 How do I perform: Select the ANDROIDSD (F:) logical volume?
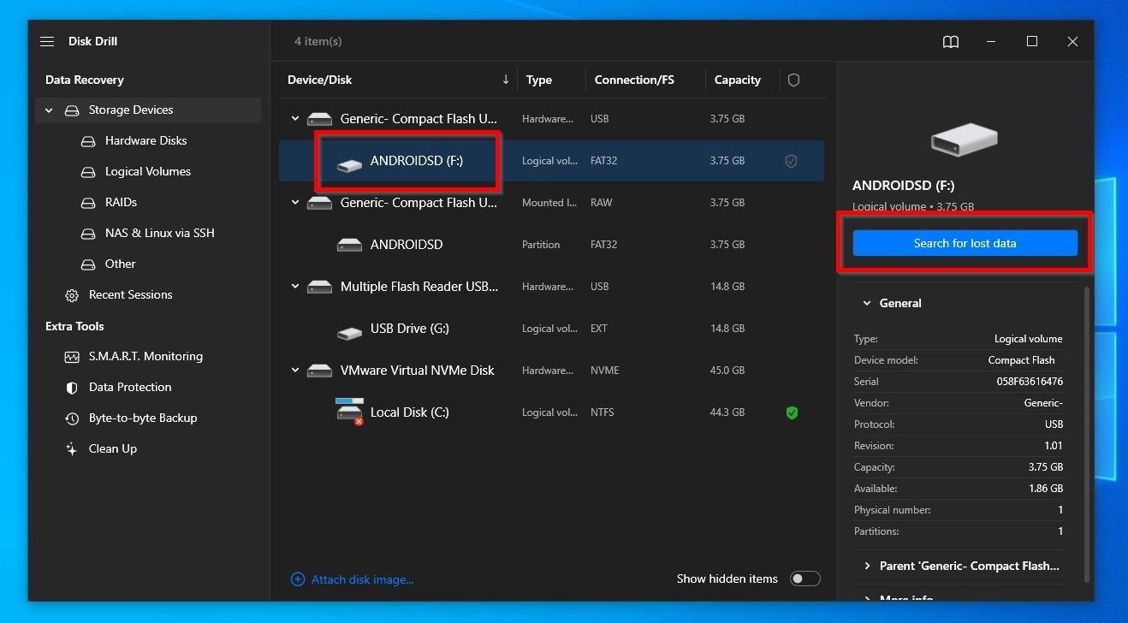click(x=551, y=161)
